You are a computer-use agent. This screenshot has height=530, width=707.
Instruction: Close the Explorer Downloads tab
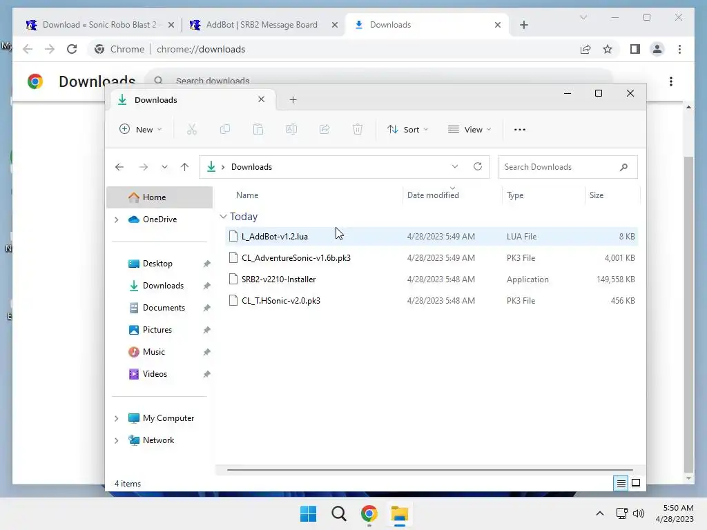(x=261, y=99)
